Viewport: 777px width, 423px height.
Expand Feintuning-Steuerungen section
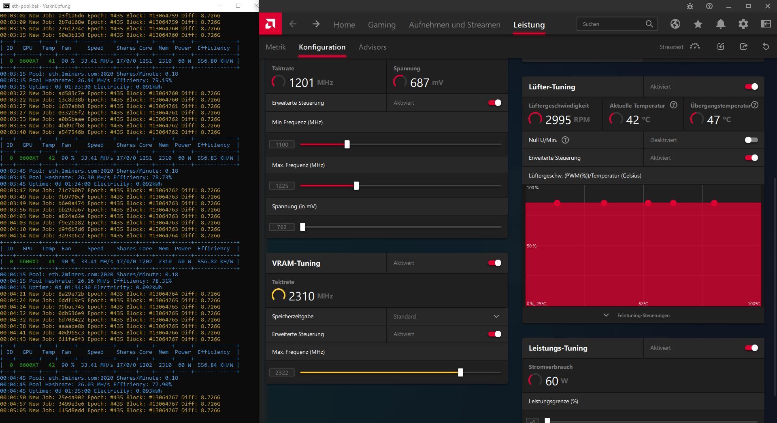pyautogui.click(x=643, y=315)
